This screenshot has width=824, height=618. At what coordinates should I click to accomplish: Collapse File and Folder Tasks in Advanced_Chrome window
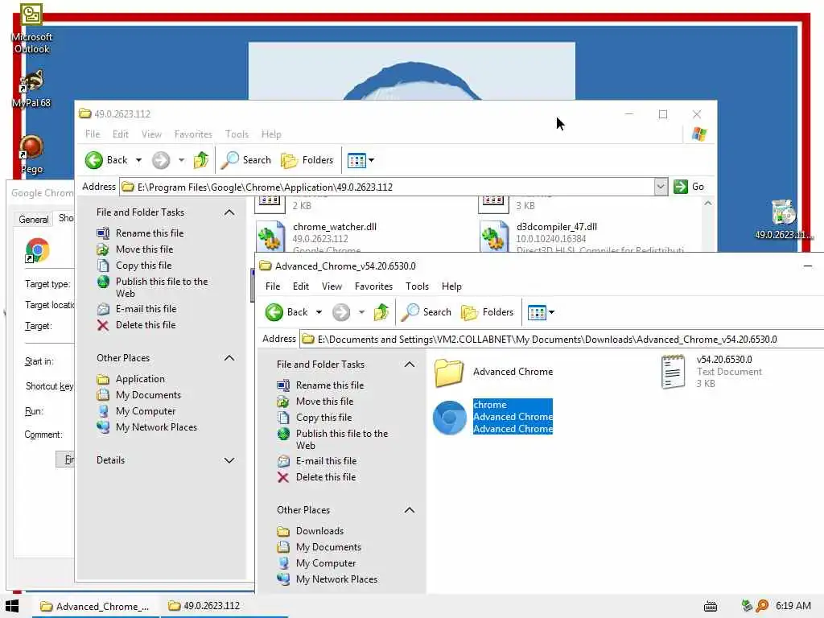point(410,365)
